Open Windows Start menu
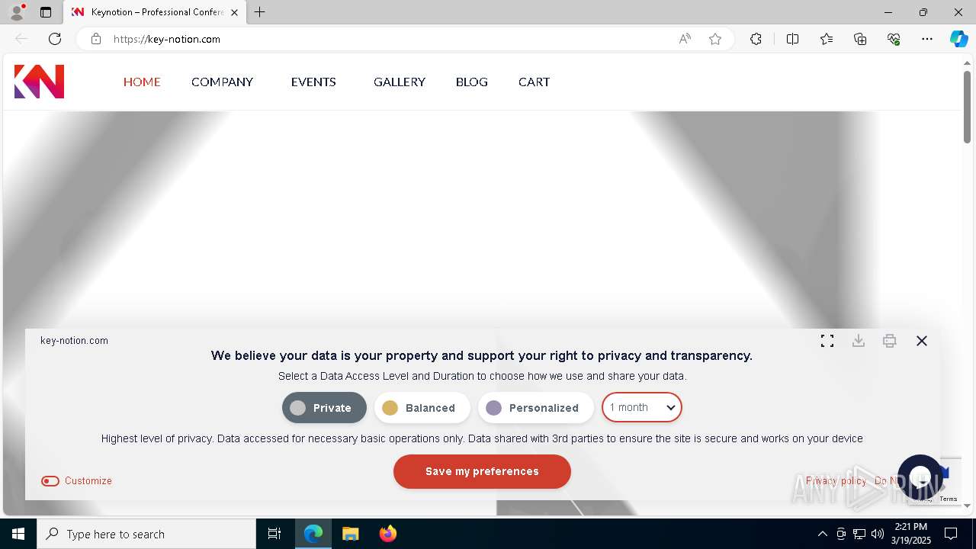The width and height of the screenshot is (976, 549). 18,534
